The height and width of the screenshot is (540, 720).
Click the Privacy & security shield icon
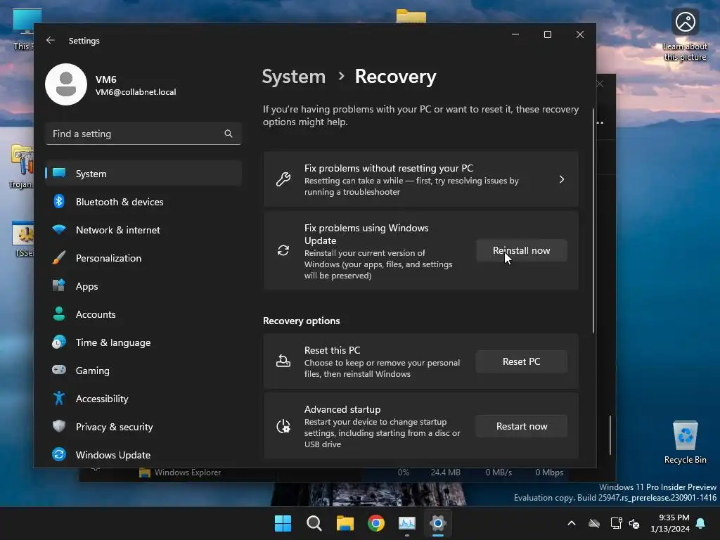tap(59, 427)
